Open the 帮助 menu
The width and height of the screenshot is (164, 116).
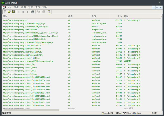point(45,7)
